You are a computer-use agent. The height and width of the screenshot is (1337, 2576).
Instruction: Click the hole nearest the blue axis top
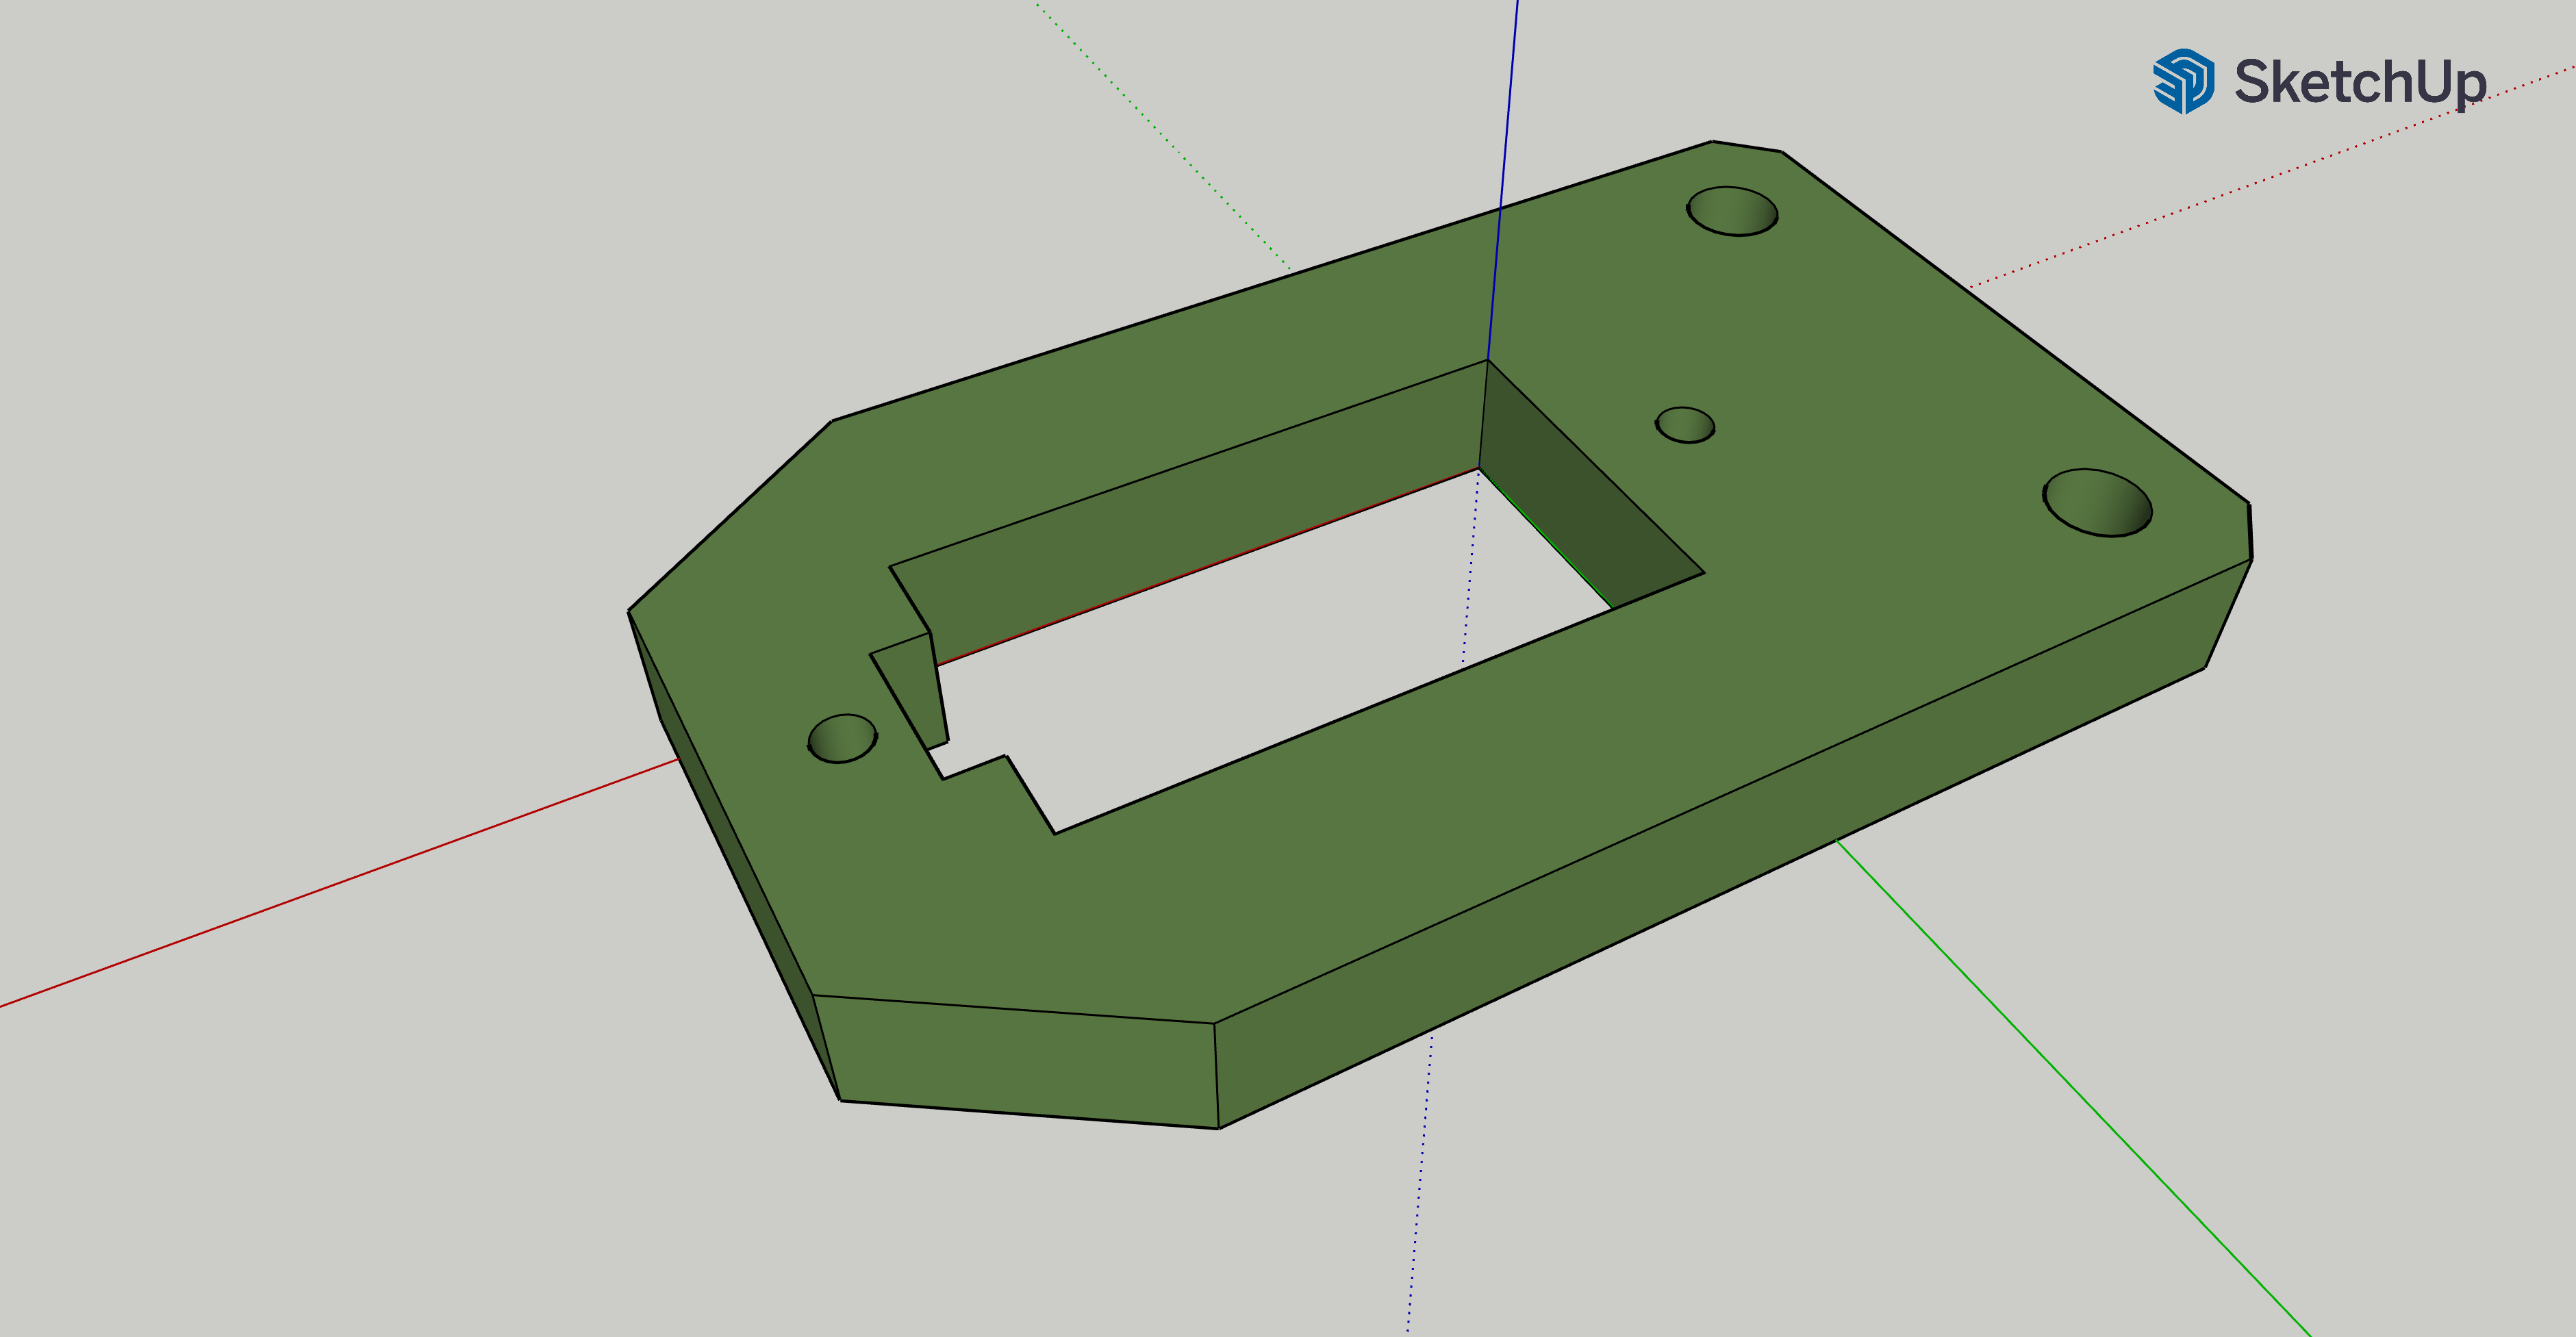[x=1732, y=211]
